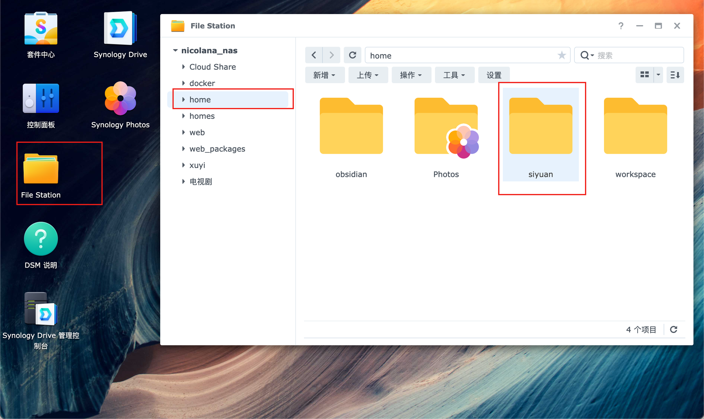Select homes in the folder tree
704x419 pixels.
202,116
